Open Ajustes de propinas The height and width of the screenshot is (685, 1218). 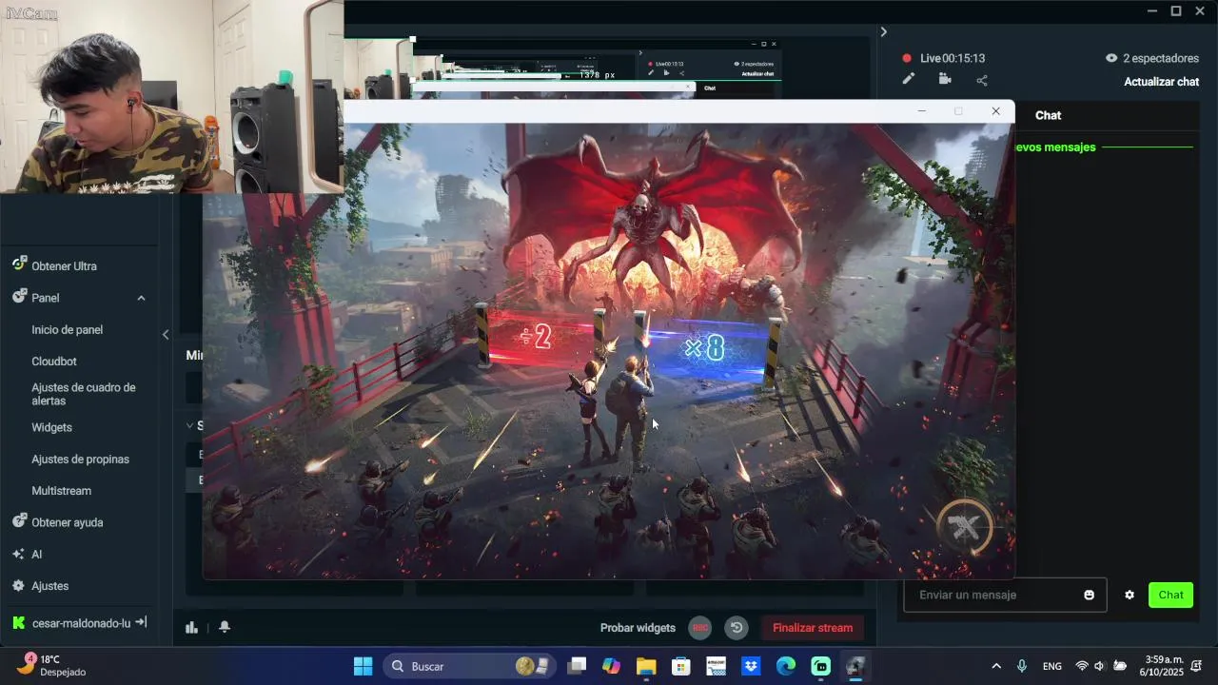click(80, 460)
